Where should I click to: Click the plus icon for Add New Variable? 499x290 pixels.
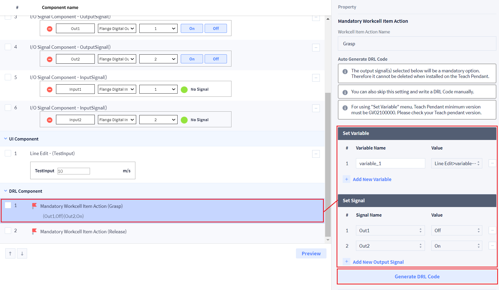[x=346, y=179]
